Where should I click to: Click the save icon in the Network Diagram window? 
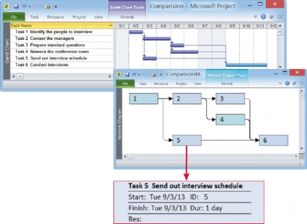127,74
